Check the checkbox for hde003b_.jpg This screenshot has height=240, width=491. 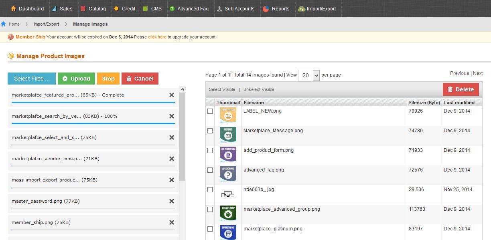[x=210, y=190]
